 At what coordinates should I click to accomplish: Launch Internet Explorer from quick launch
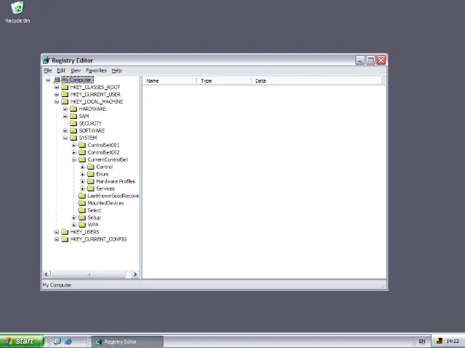pyautogui.click(x=68, y=341)
